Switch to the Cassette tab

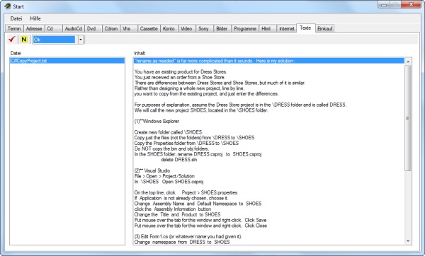click(x=149, y=28)
